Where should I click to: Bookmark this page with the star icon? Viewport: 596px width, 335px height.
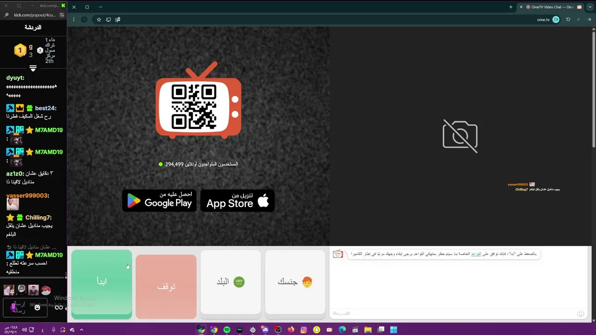pos(99,20)
